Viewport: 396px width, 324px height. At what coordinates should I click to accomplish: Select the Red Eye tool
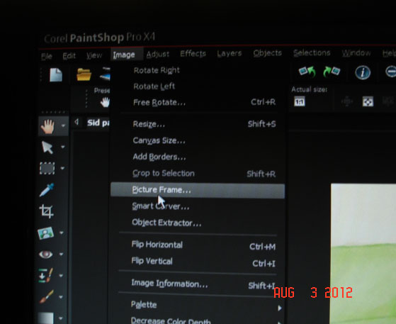[46, 254]
